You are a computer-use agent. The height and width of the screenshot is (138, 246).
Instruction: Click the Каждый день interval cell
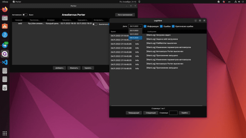pos(52,24)
